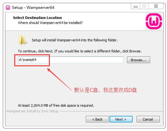Click the Select Destination Location heading
This screenshot has height=131, width=167.
37,18
